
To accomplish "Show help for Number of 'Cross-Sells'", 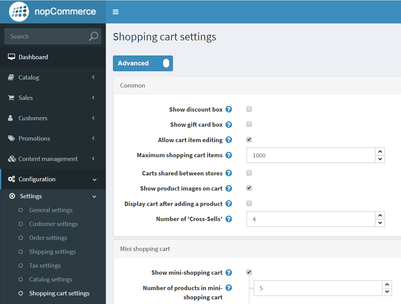I will click(x=229, y=219).
